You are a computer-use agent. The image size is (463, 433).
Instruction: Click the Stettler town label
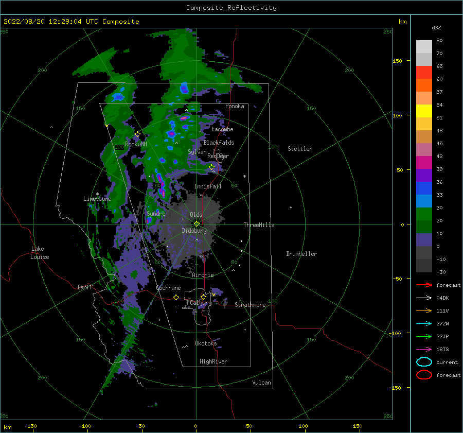pos(300,149)
